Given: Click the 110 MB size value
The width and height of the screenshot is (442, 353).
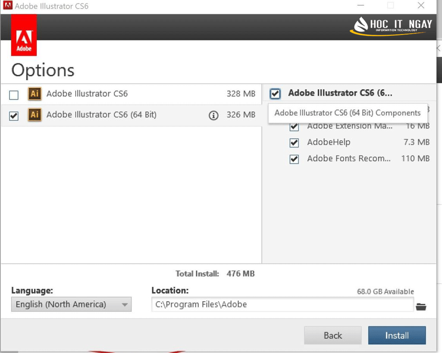Looking at the screenshot, I should coord(416,158).
